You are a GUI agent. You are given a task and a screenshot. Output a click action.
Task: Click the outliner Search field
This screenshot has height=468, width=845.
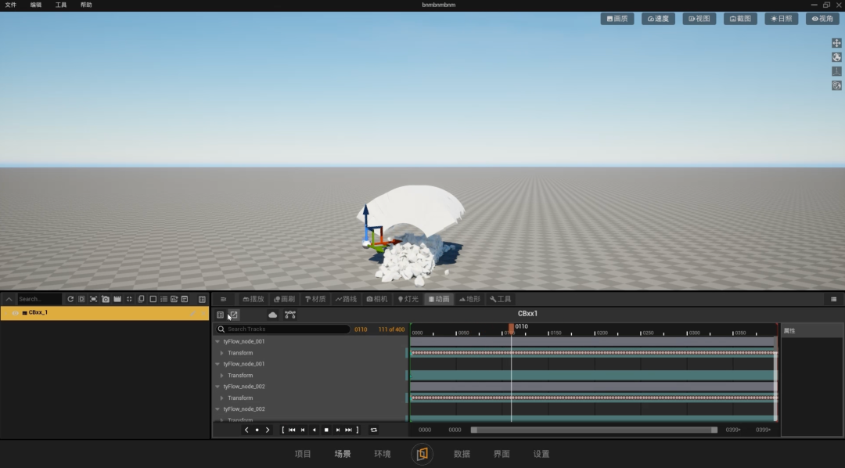[39, 299]
